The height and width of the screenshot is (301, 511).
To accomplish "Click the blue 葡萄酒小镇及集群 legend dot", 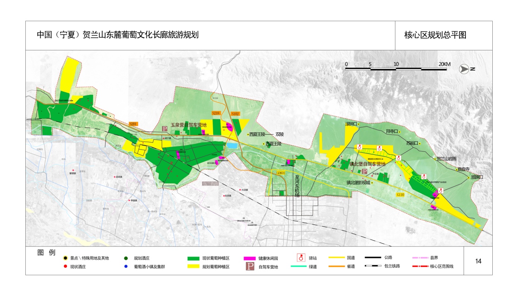I will tap(126, 267).
